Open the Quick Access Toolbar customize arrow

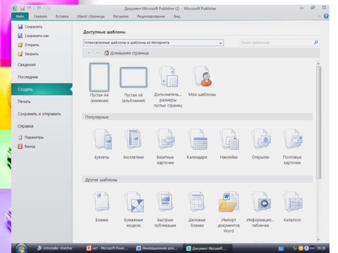(x=49, y=8)
